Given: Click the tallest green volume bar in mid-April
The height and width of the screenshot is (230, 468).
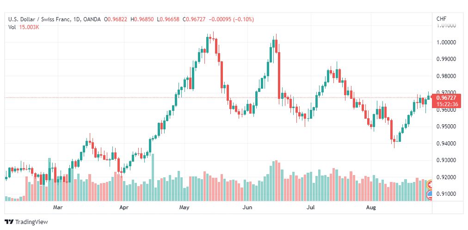Looking at the screenshot, I should tap(153, 177).
